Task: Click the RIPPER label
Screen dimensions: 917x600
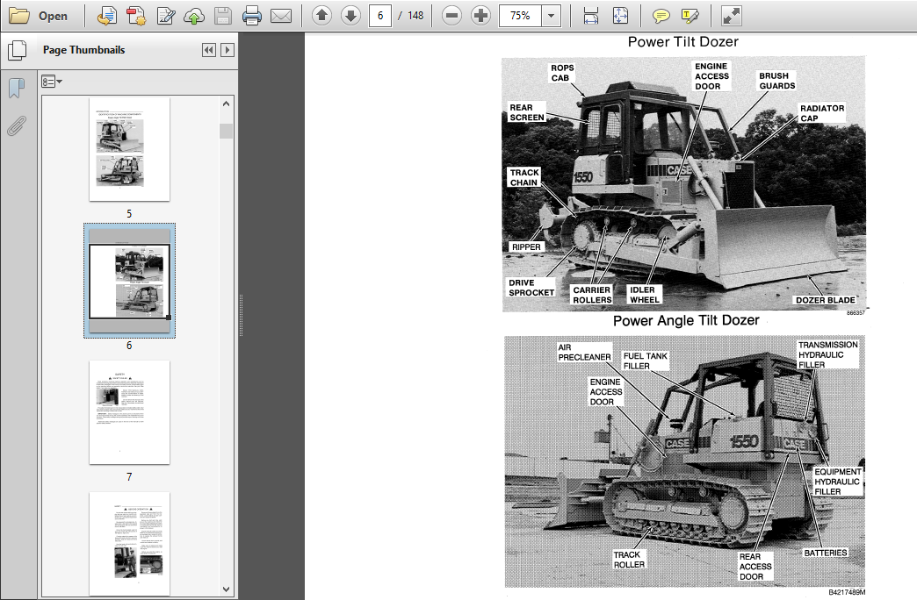Action: [x=526, y=247]
